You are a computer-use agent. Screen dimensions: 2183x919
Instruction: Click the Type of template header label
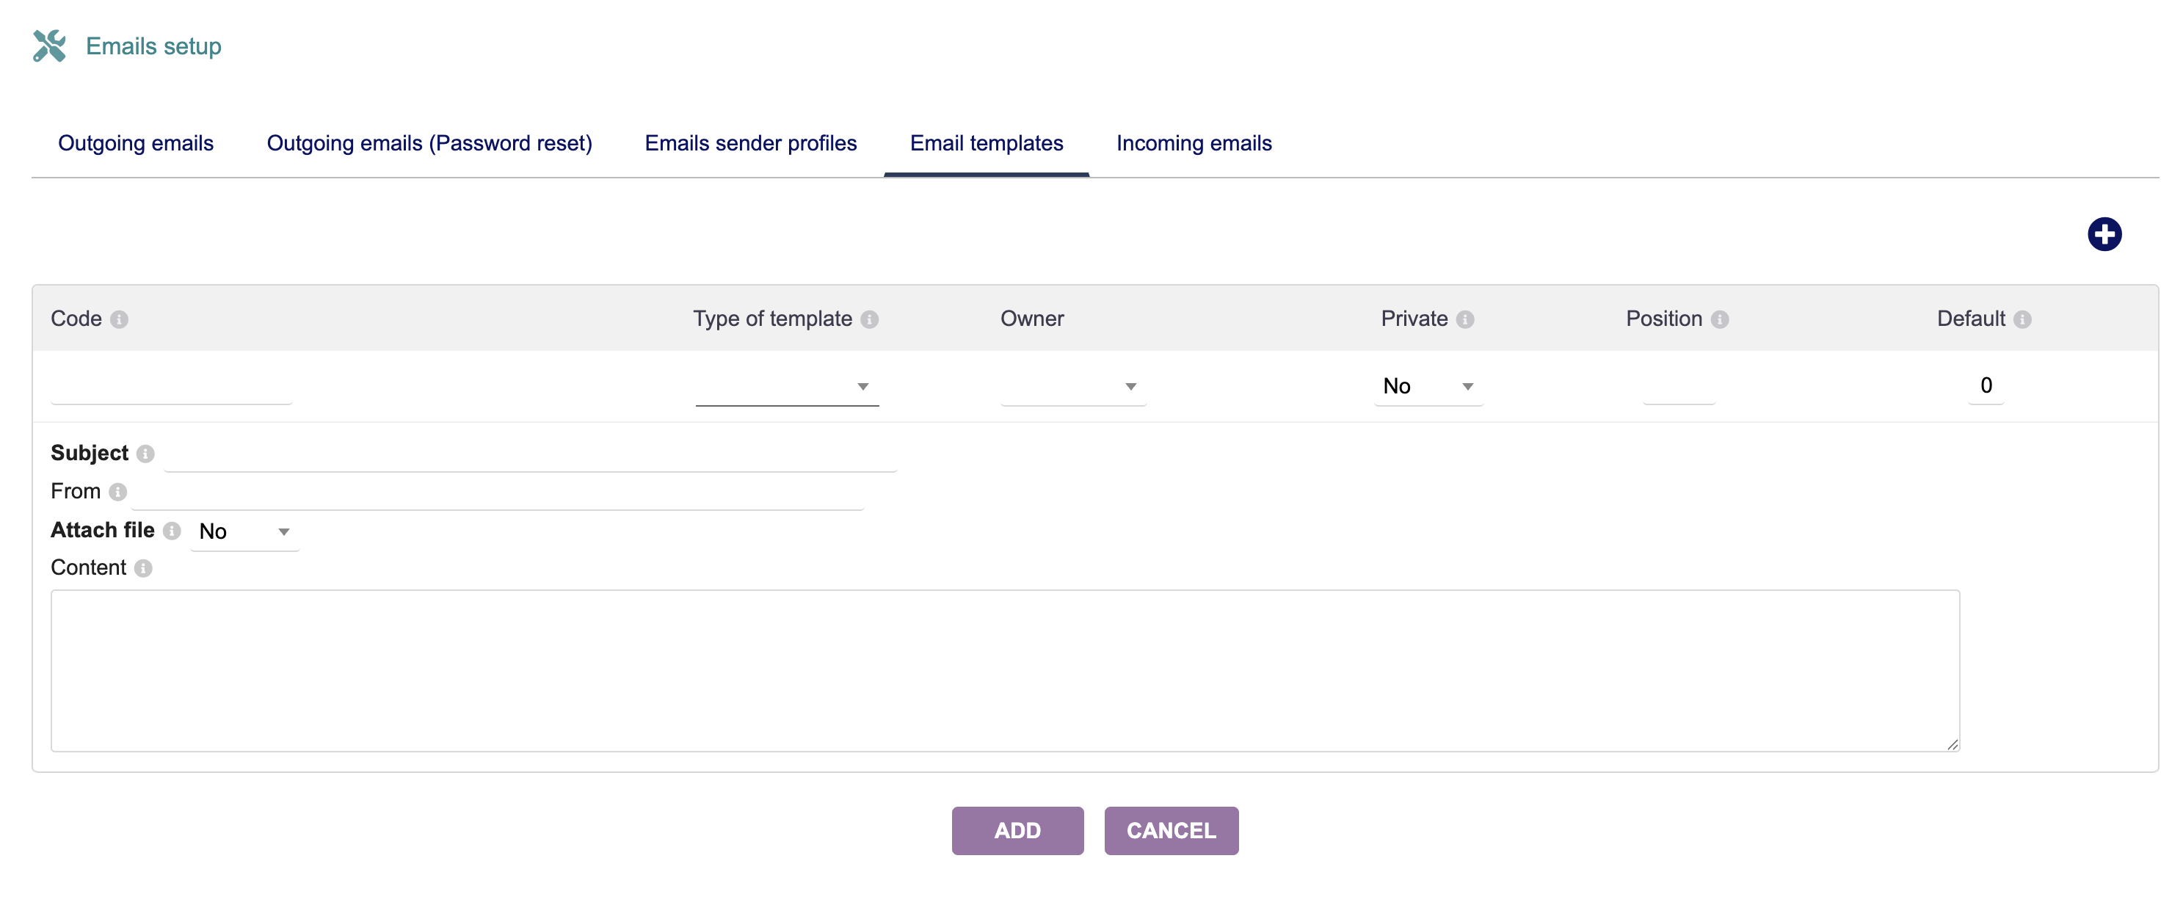point(772,319)
